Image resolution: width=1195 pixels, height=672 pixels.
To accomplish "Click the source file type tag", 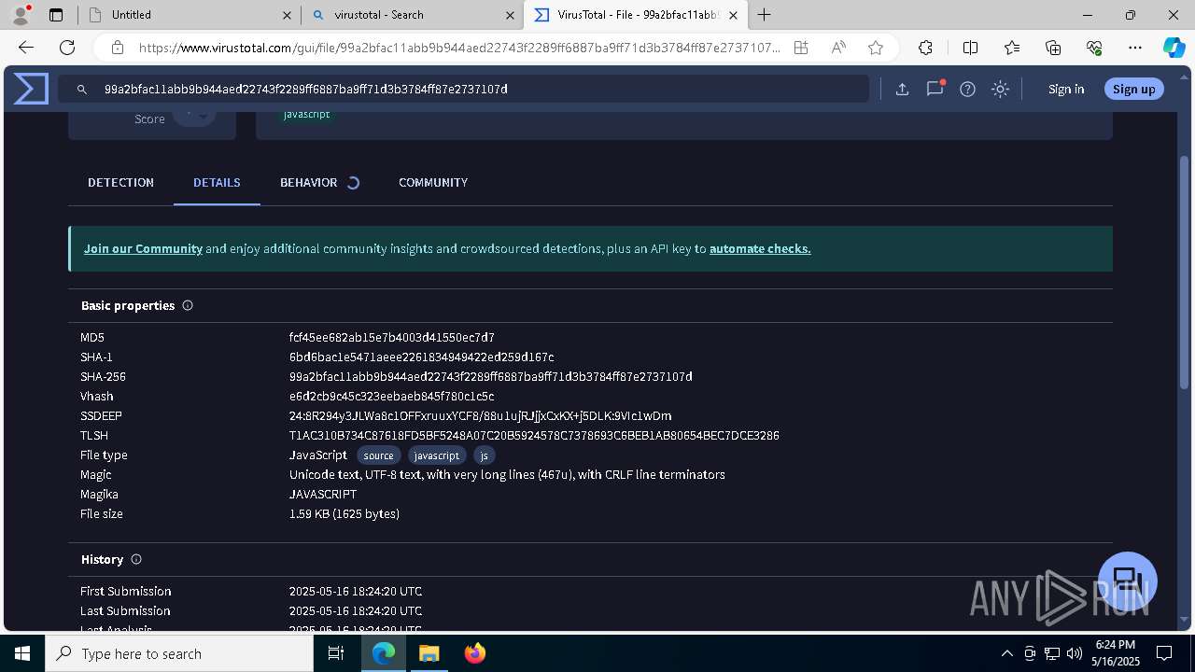I will pyautogui.click(x=378, y=455).
